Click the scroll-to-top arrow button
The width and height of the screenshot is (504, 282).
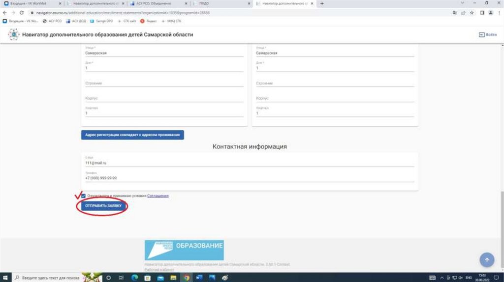pos(487,259)
